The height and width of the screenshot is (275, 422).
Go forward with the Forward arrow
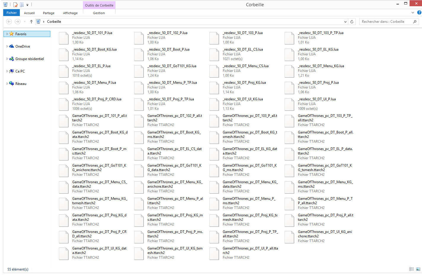[17, 22]
